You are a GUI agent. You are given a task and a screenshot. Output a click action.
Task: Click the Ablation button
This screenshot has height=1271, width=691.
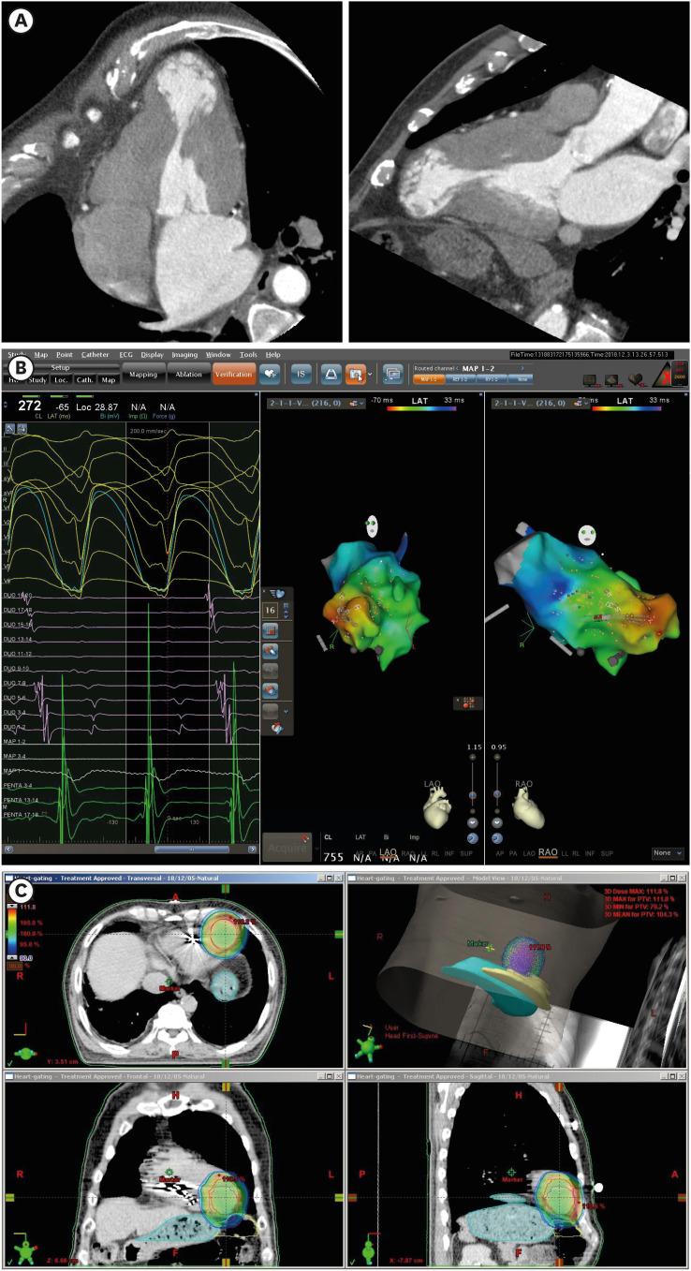188,375
